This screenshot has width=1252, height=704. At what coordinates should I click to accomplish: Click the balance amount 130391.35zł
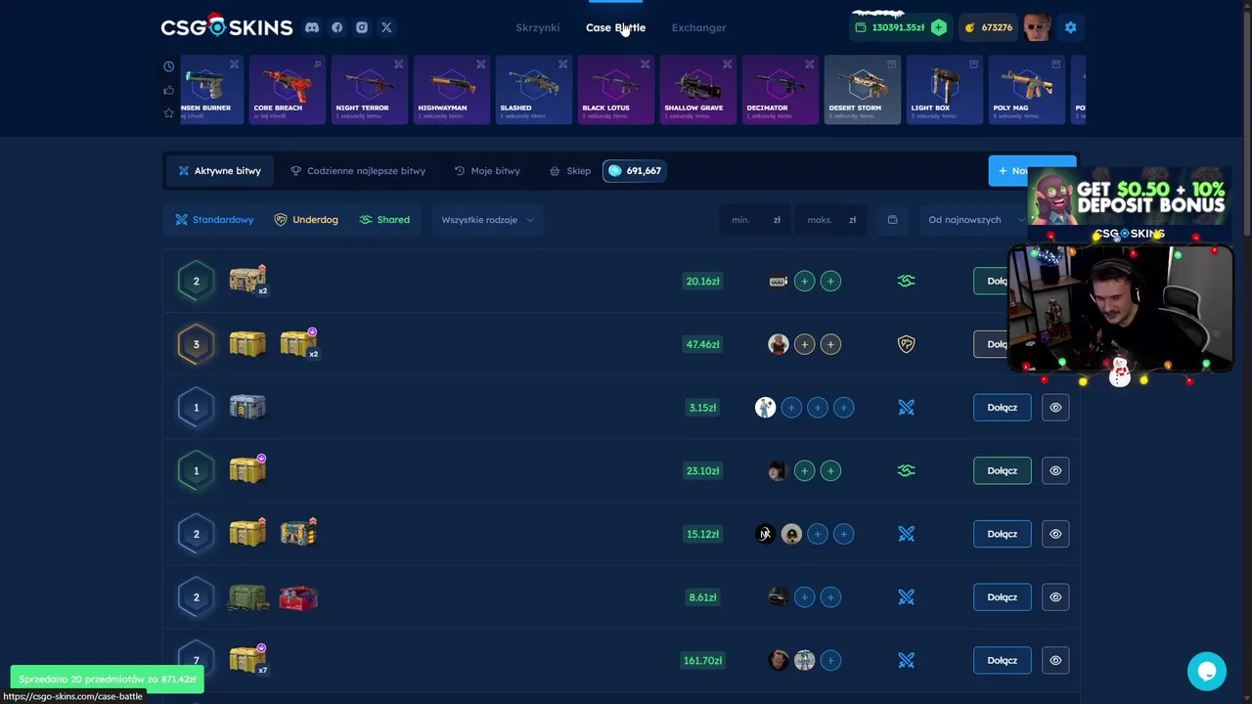(897, 27)
